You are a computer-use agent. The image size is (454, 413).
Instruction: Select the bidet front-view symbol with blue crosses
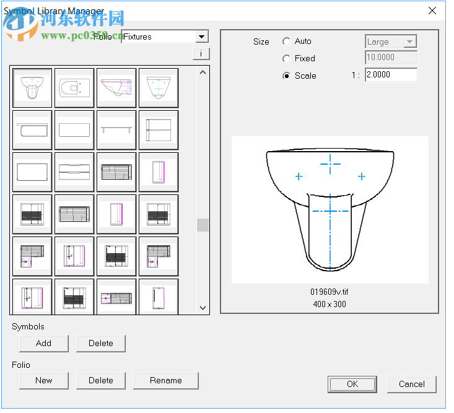[x=159, y=88]
